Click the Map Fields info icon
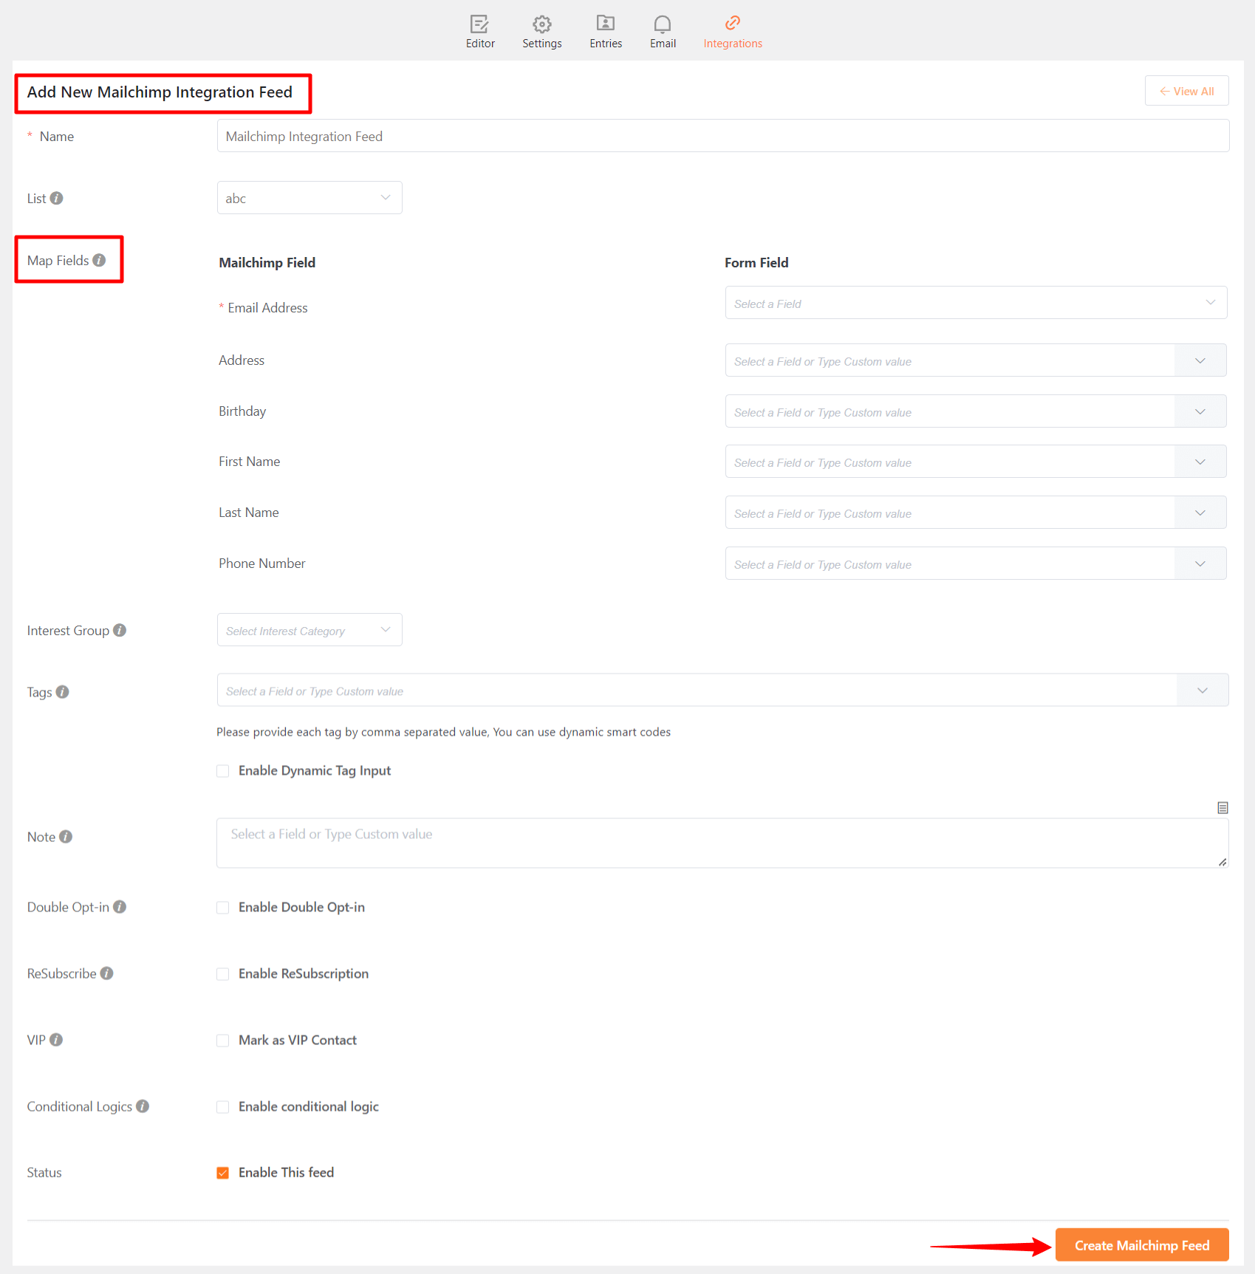 tap(99, 260)
